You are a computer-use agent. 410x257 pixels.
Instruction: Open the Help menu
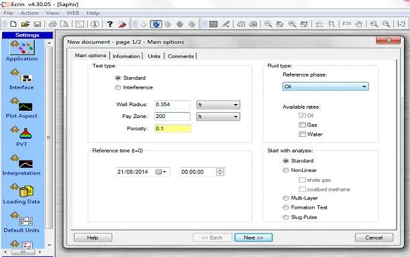(x=93, y=13)
